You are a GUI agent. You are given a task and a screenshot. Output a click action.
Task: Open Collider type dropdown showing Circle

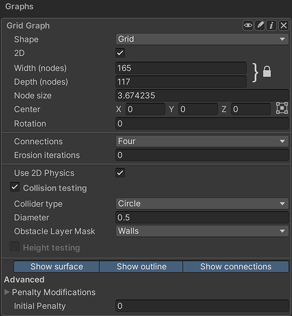pyautogui.click(x=202, y=204)
